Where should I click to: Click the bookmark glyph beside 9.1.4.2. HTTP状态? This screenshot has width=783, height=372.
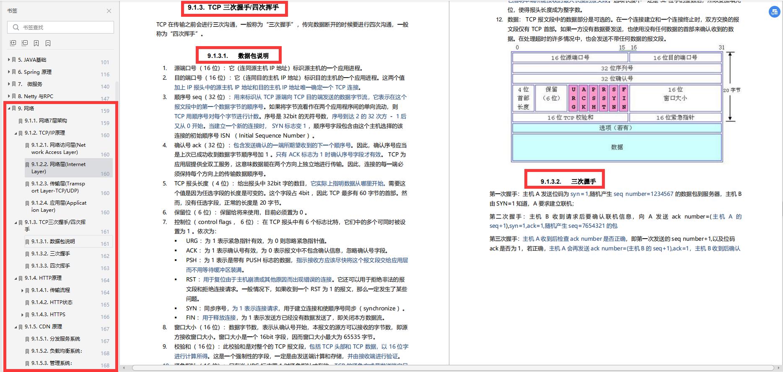27,302
